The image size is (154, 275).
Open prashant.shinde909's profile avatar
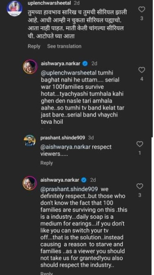point(29,141)
